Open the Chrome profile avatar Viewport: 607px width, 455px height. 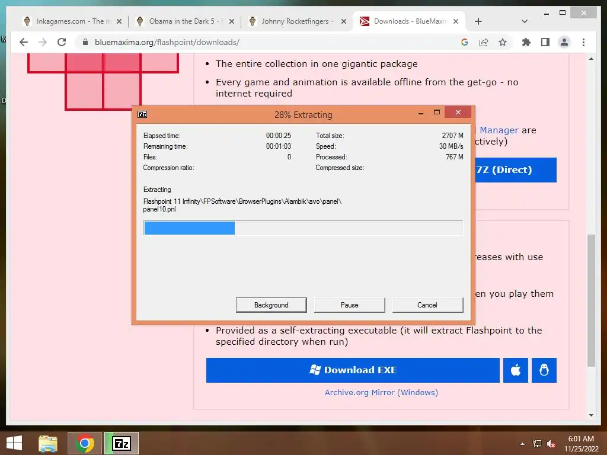[564, 42]
